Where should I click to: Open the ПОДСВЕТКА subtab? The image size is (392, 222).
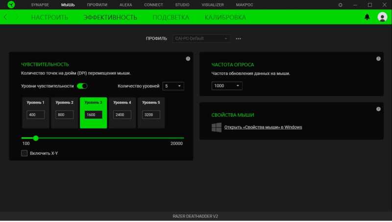pyautogui.click(x=171, y=17)
